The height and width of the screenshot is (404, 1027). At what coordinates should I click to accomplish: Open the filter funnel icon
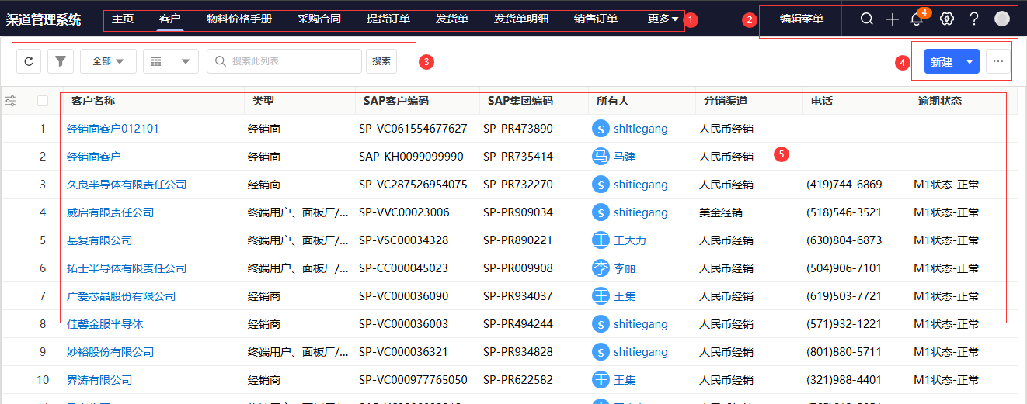coord(60,61)
